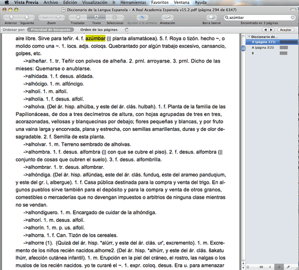
Task: Open the Ventana menu
Action: click(x=181, y=2)
